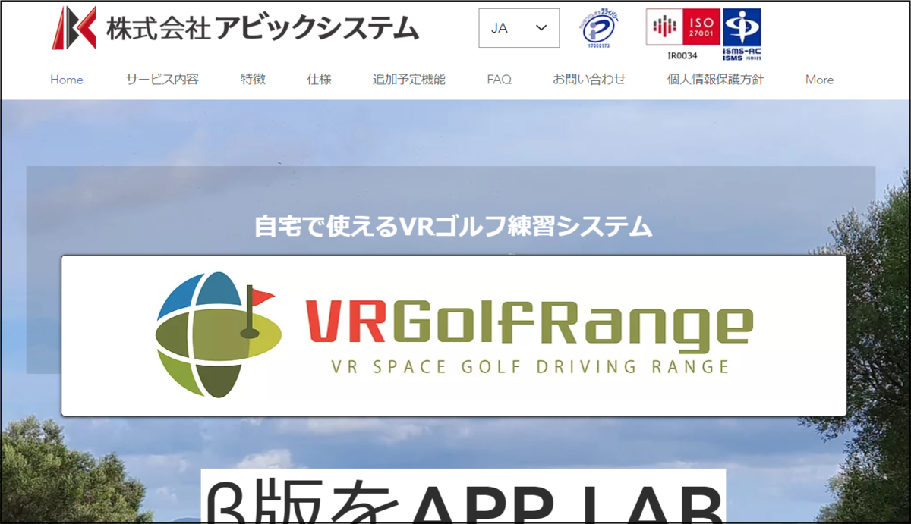The image size is (911, 524).
Task: Click the 自宅で使えるVRゴルフ練習システム heading
Action: pyautogui.click(x=453, y=227)
